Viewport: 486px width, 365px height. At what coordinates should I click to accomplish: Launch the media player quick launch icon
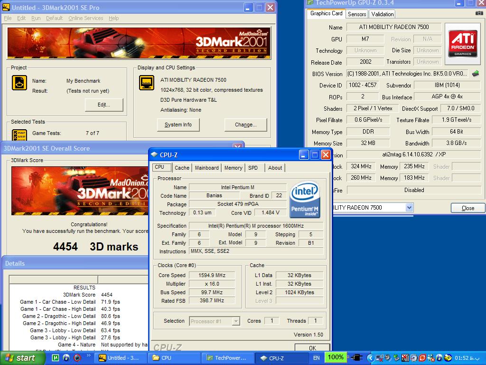coord(77,358)
